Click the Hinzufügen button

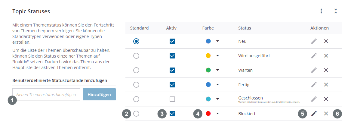[x=99, y=94]
